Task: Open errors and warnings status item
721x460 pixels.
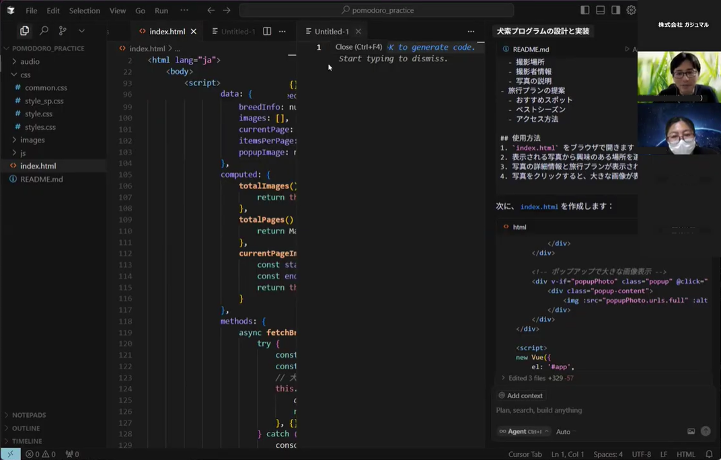Action: tap(40, 454)
